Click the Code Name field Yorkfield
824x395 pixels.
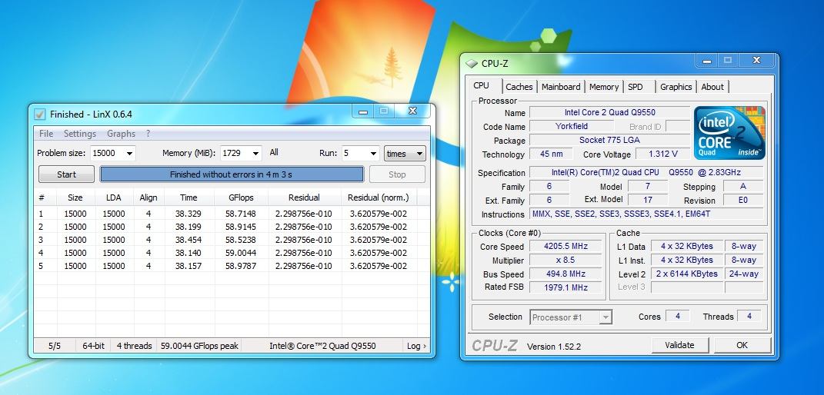[571, 127]
